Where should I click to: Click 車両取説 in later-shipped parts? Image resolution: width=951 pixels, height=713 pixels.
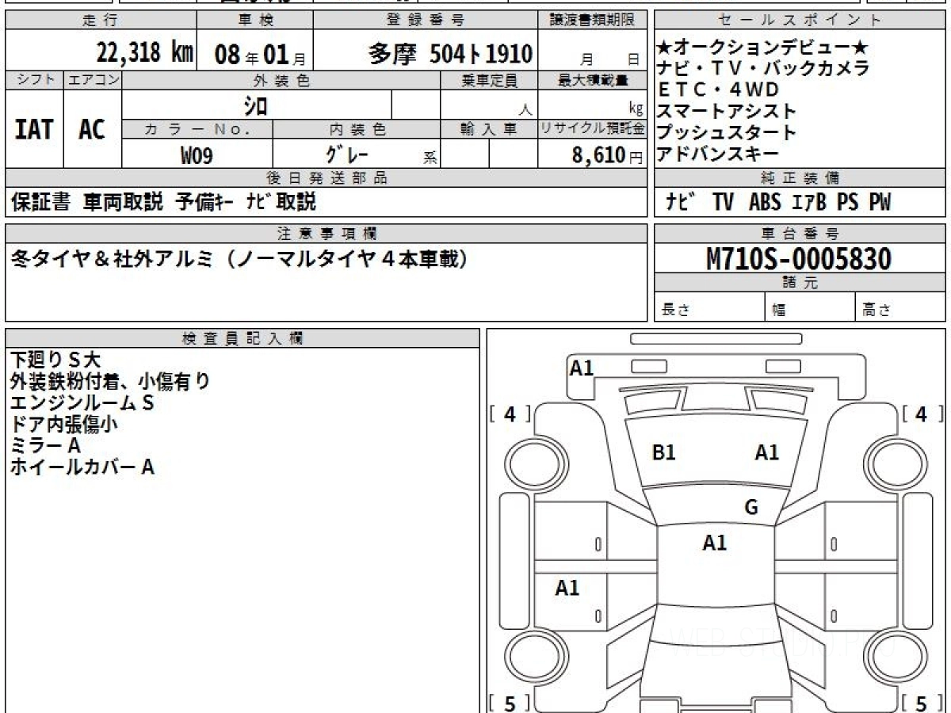coord(123,202)
